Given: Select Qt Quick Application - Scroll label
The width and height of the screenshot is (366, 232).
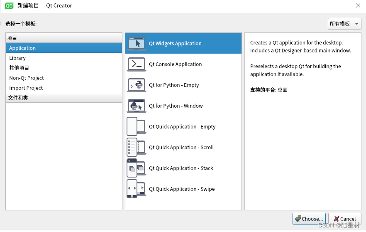Looking at the screenshot, I should click(x=181, y=147).
